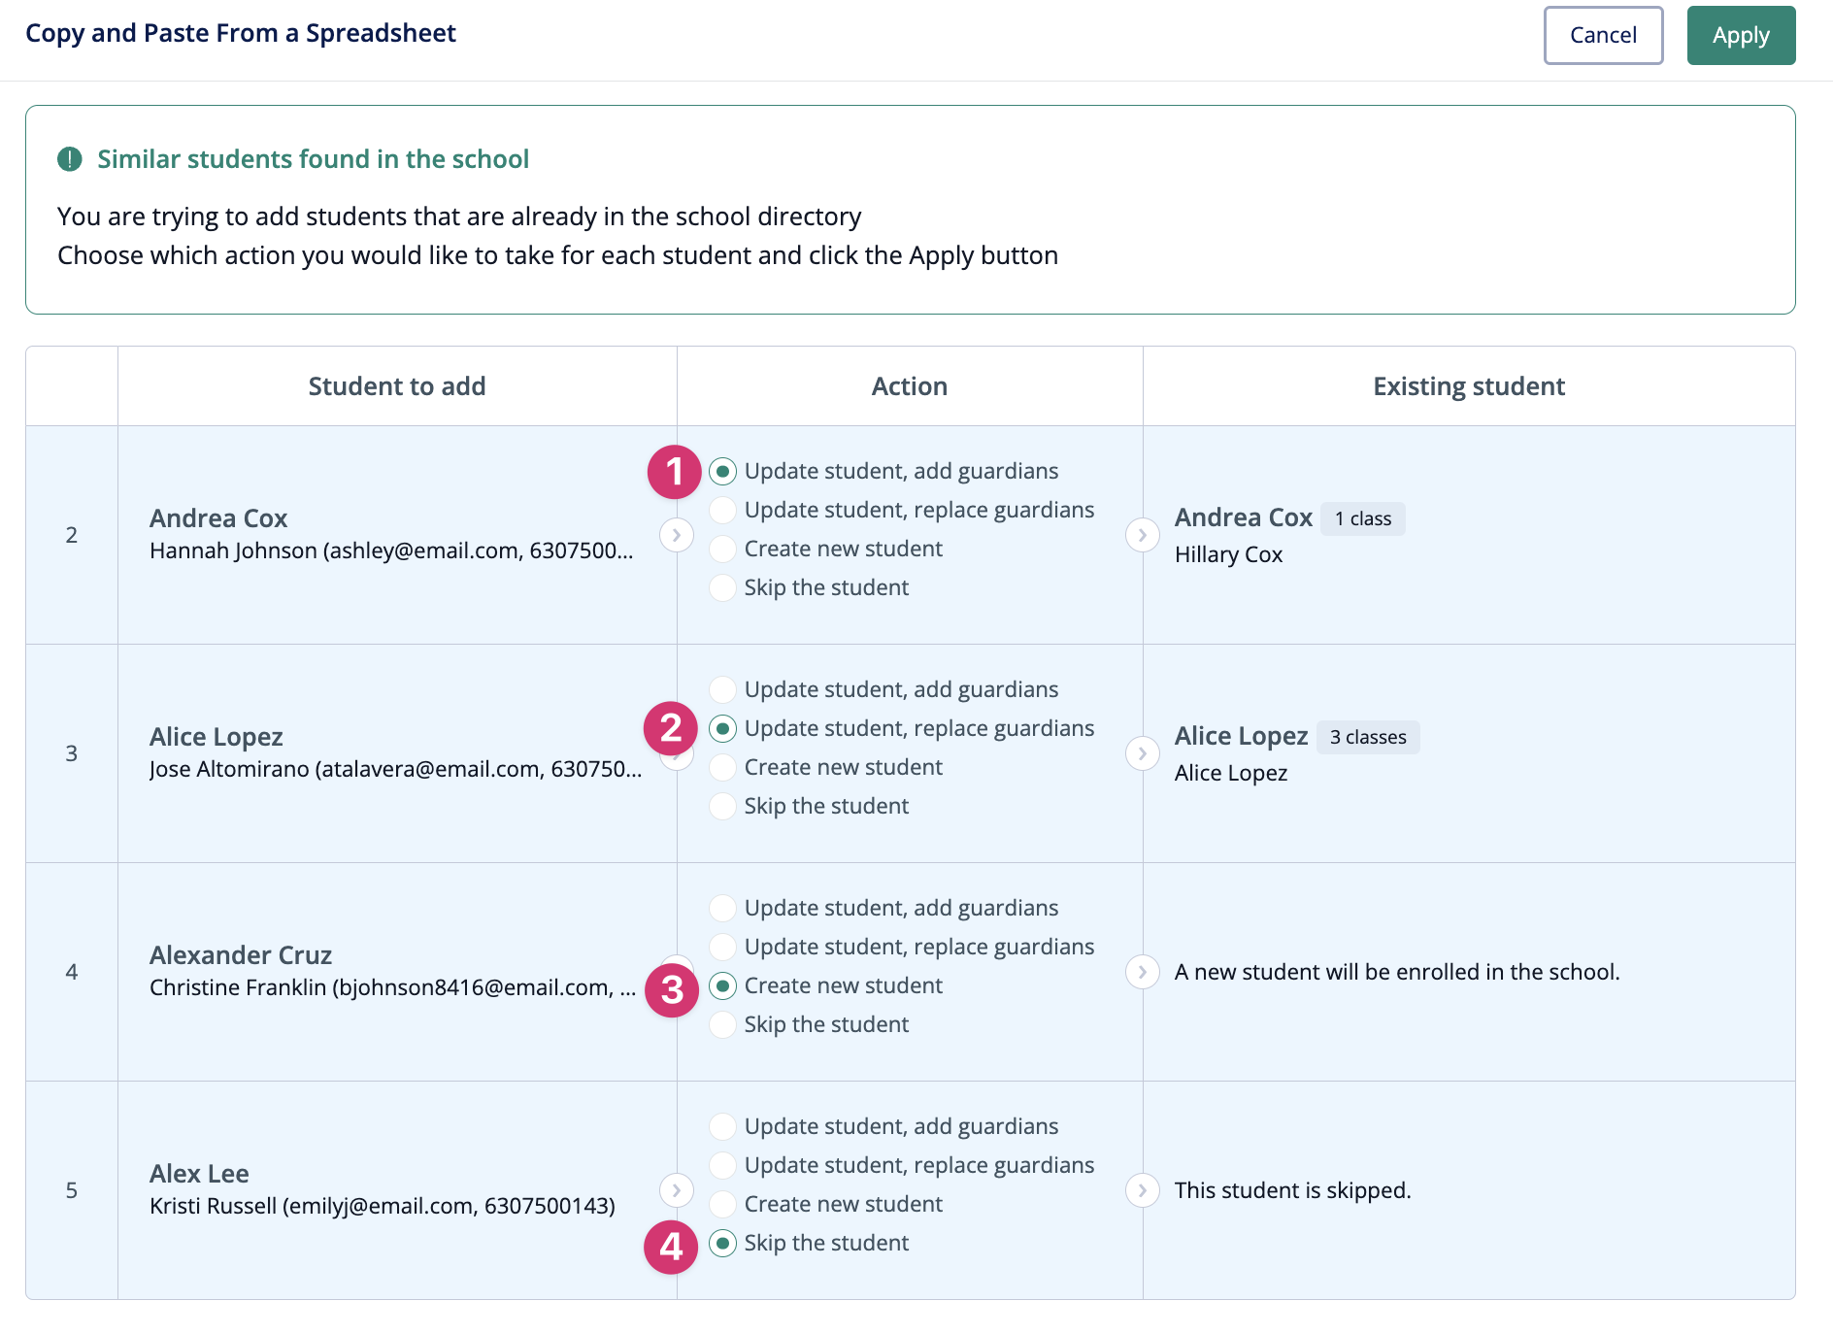Select 'Update student, add guardians' for Alexander Cruz
Screen dimensions: 1833x1334
tap(722, 908)
